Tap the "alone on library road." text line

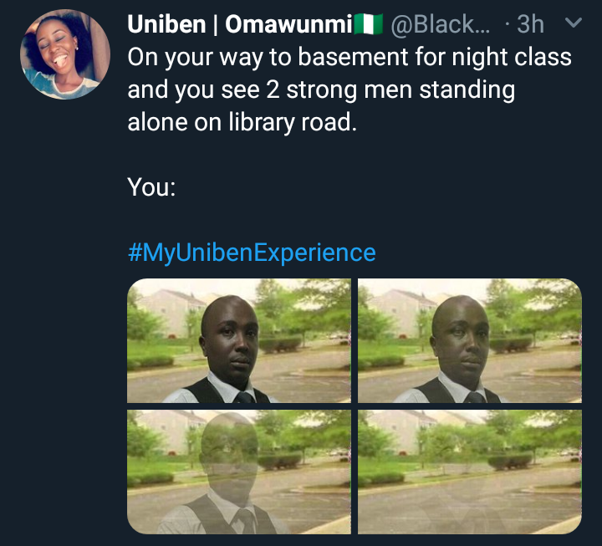(x=242, y=122)
